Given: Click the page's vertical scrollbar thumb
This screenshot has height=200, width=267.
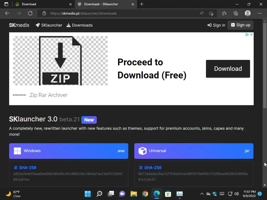Looking at the screenshot, I should (265, 65).
